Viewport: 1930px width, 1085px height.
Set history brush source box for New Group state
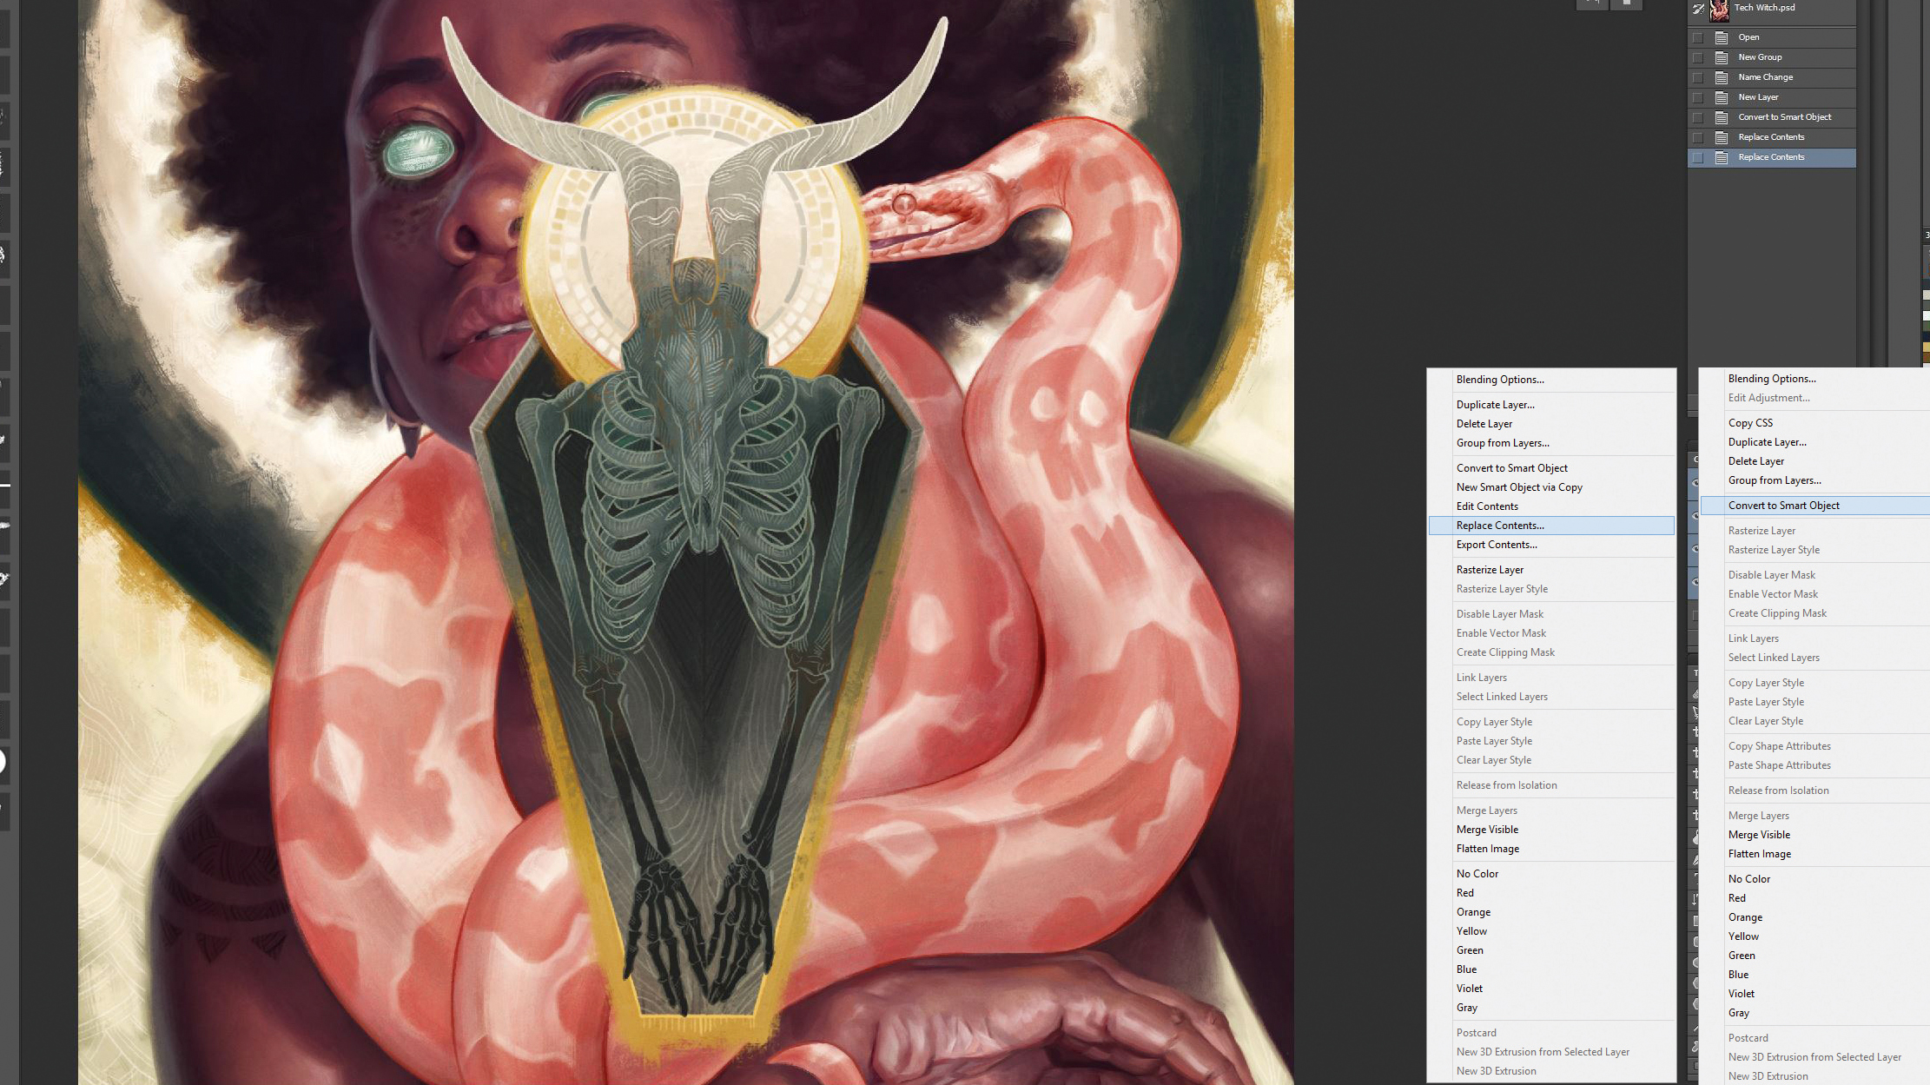[1698, 57]
